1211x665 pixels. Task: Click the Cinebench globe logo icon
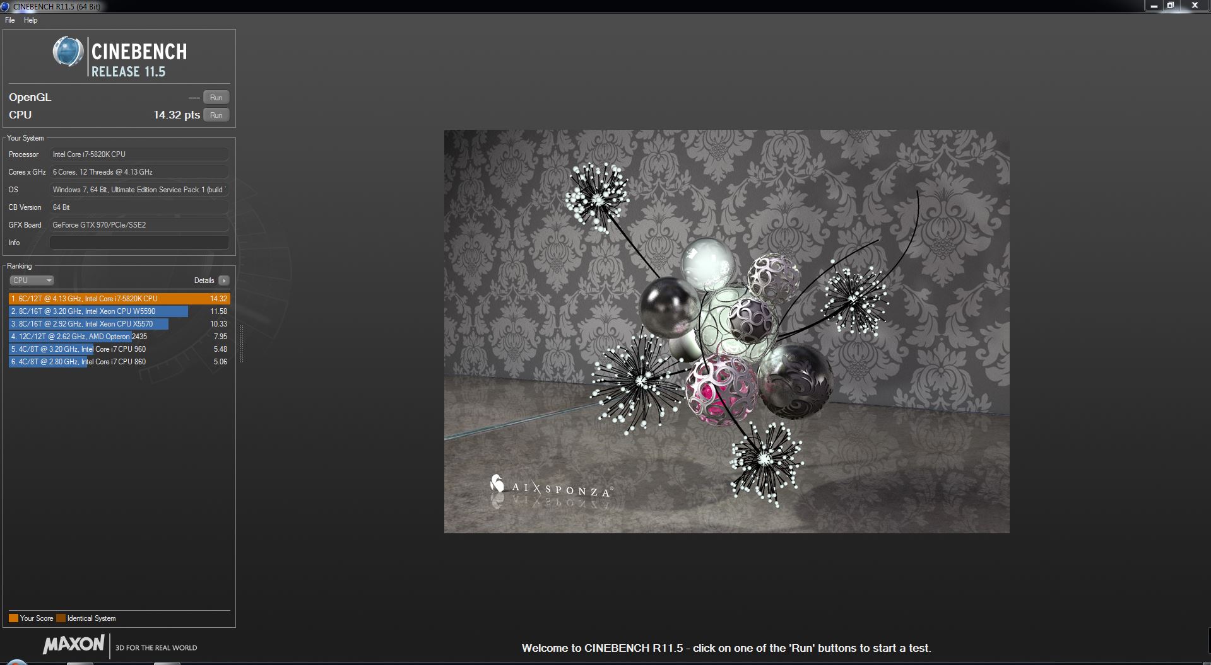pyautogui.click(x=68, y=52)
